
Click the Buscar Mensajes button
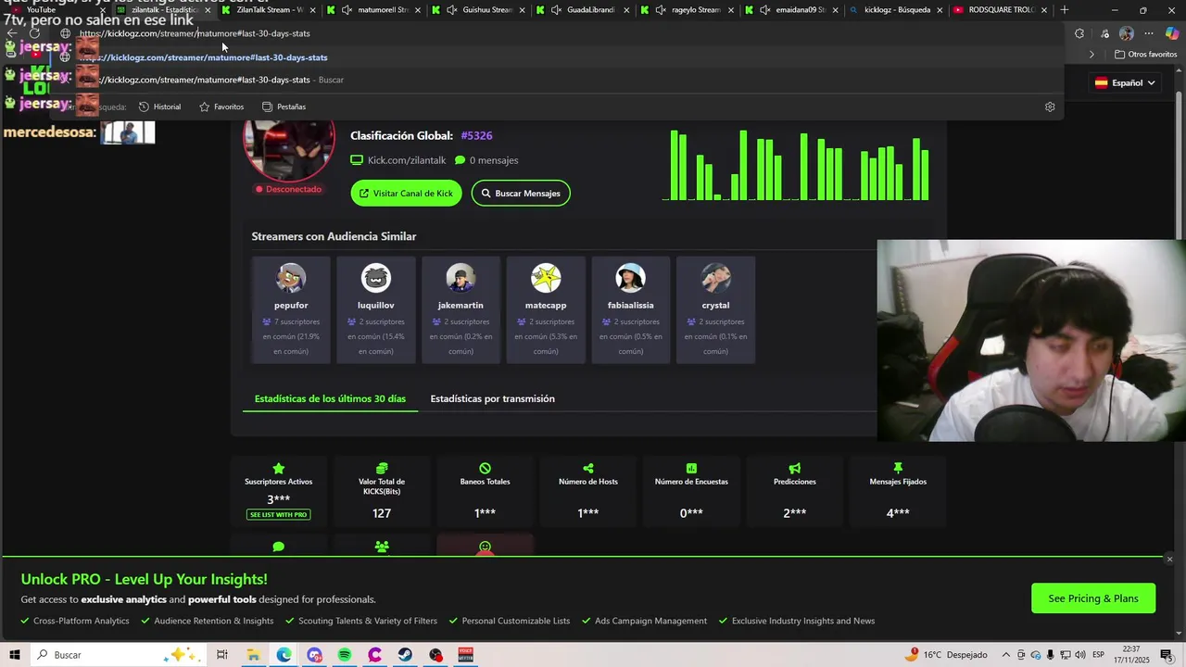(x=521, y=193)
